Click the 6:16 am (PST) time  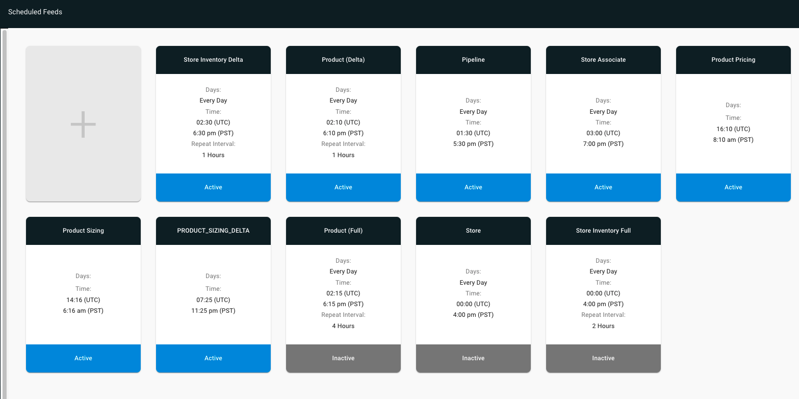(x=83, y=311)
